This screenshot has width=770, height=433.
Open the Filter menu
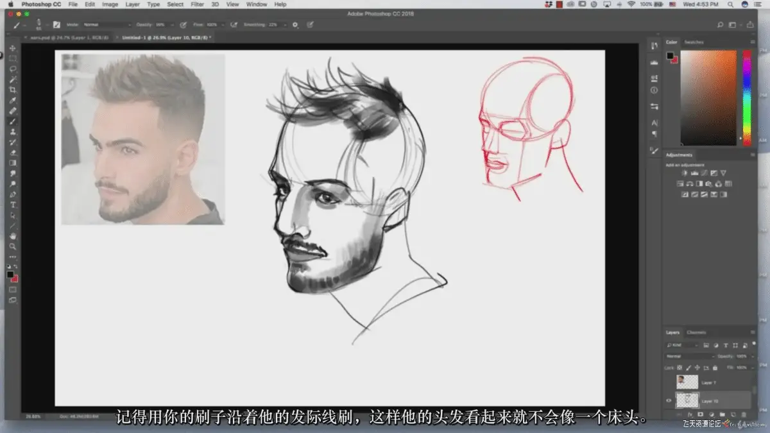pos(197,4)
